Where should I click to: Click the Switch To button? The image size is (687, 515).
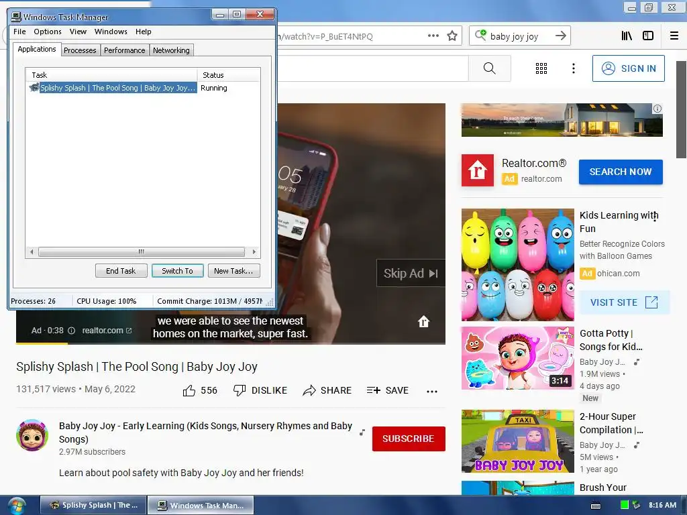177,271
